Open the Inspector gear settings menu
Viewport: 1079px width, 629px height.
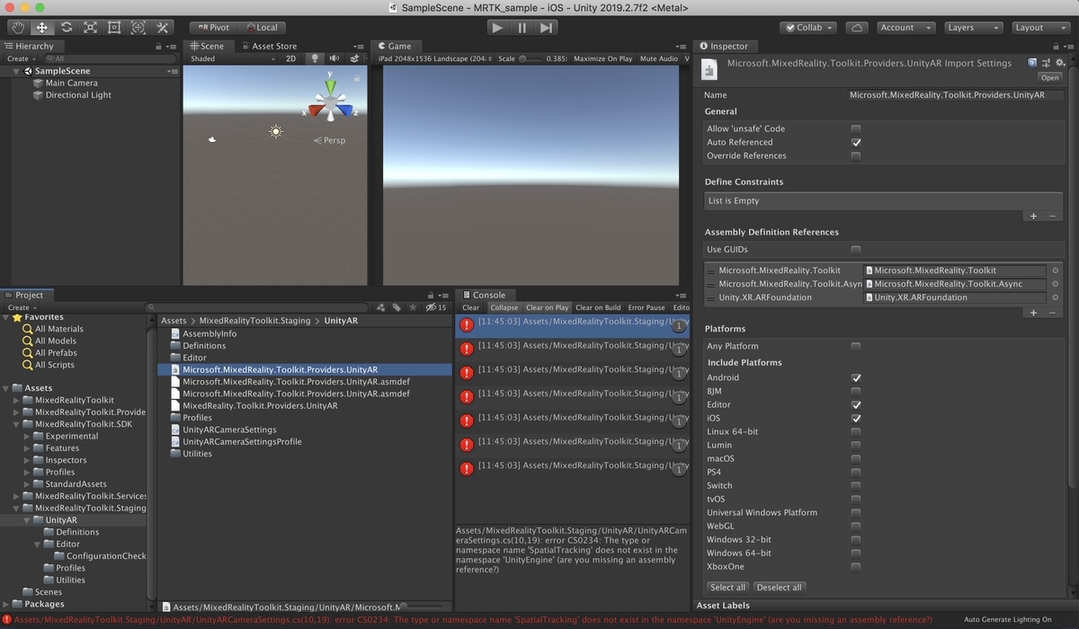[x=1060, y=63]
